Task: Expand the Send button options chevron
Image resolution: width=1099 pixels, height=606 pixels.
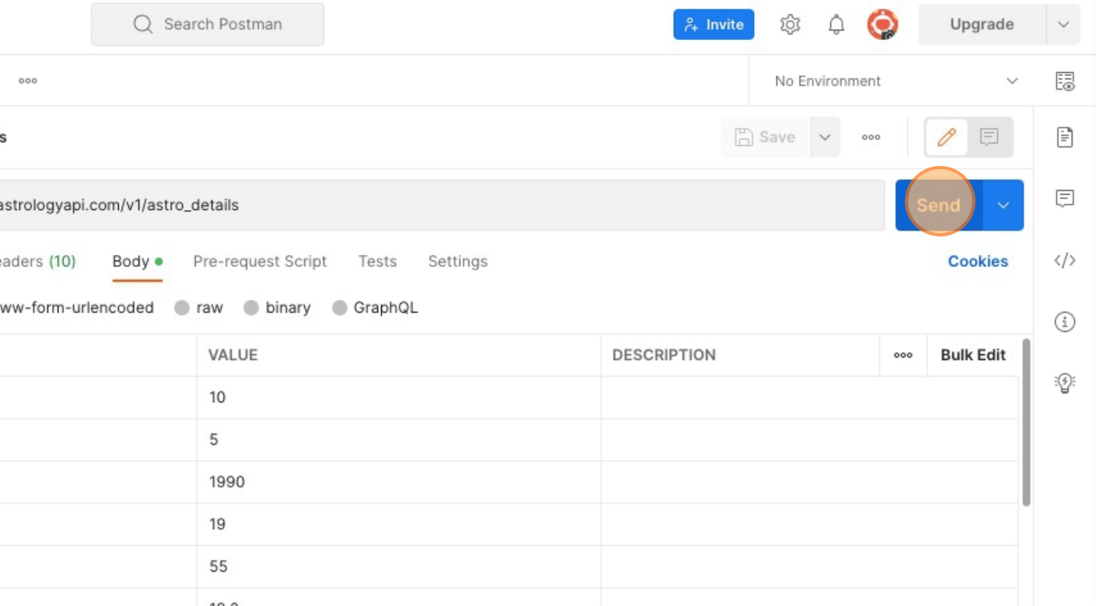Action: (x=1002, y=204)
